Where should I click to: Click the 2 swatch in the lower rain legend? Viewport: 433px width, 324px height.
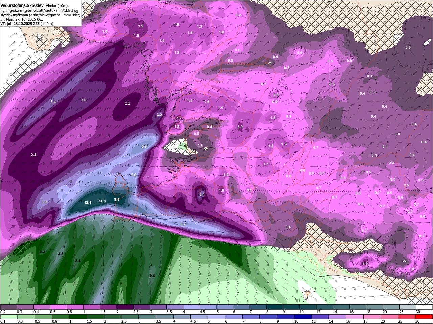(x=113, y=317)
